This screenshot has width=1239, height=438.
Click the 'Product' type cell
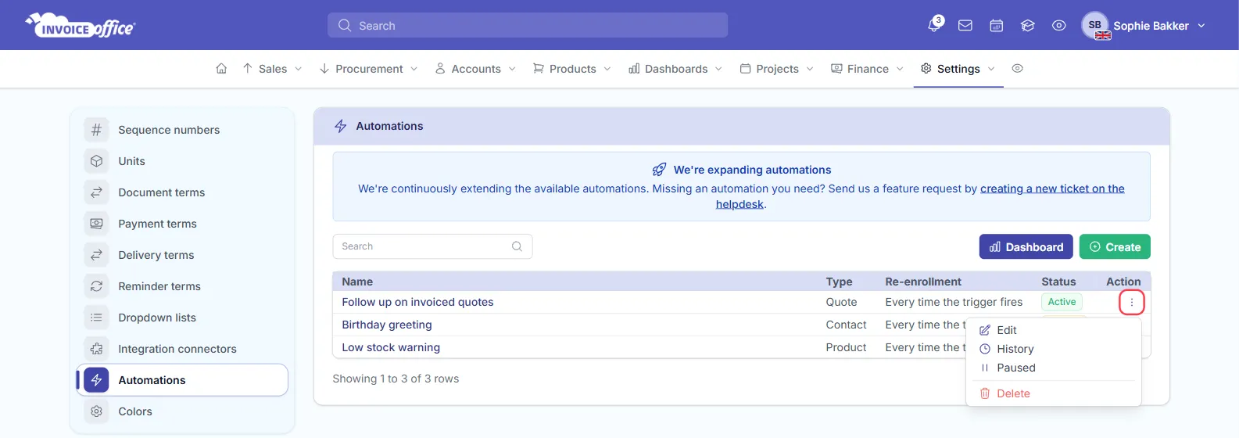(x=846, y=347)
